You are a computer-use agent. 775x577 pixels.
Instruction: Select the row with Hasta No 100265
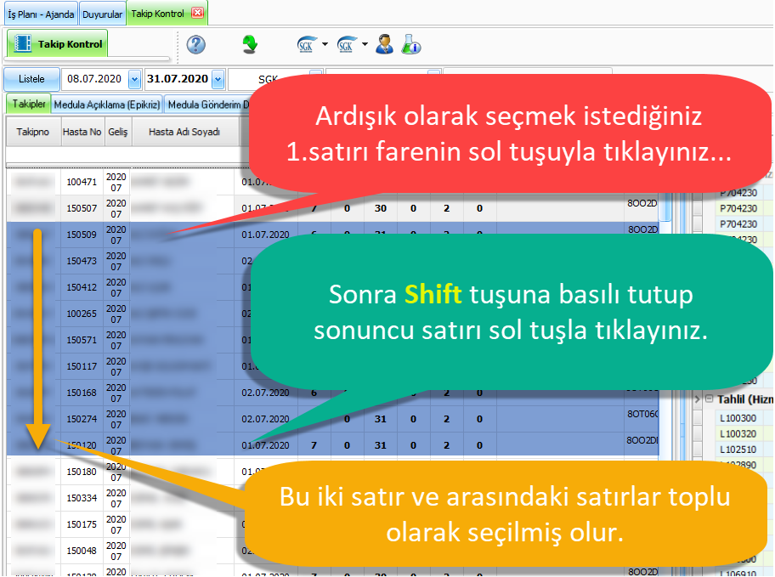(x=332, y=314)
